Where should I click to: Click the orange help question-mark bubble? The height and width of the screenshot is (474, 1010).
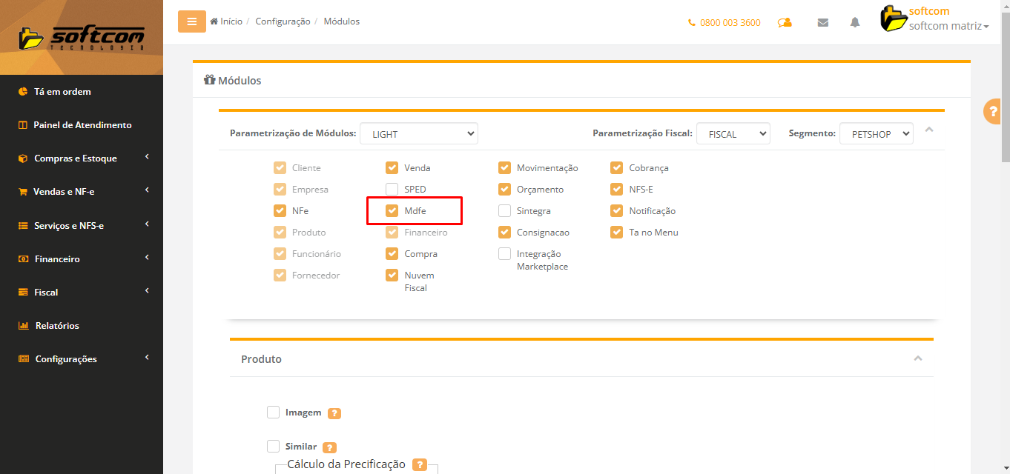(x=992, y=111)
